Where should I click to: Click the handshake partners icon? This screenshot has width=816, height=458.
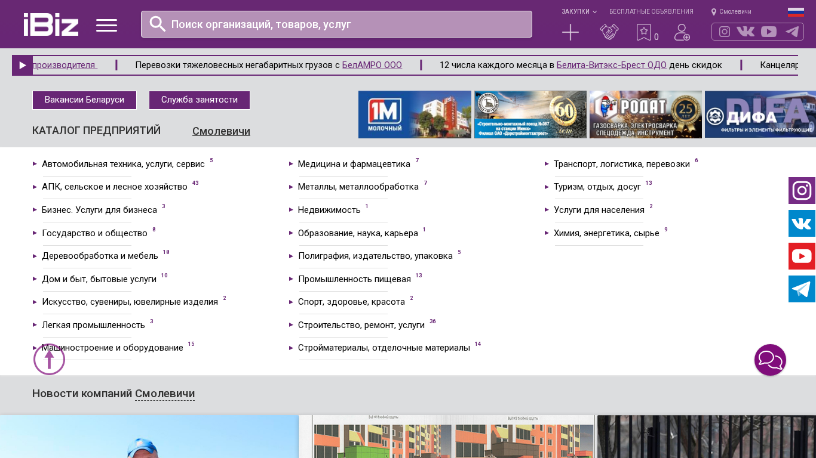pyautogui.click(x=609, y=32)
